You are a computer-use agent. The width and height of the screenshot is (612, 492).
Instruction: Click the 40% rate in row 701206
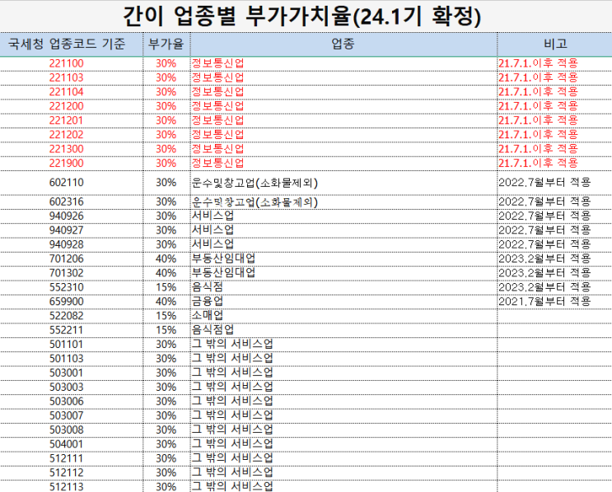coord(166,258)
